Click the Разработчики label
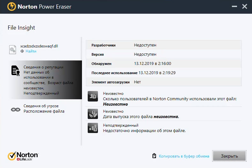252x168 pixels. 103,45
